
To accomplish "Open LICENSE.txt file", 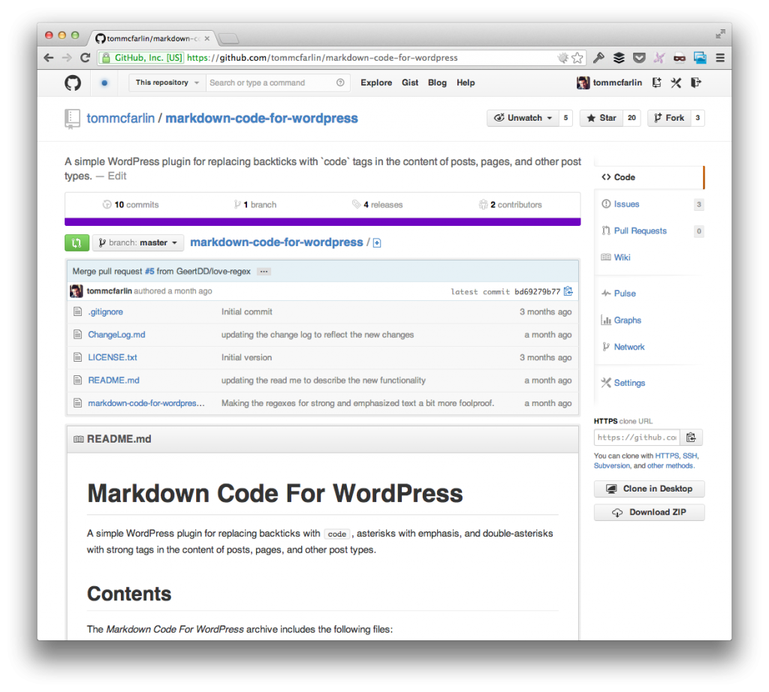I will pos(113,357).
